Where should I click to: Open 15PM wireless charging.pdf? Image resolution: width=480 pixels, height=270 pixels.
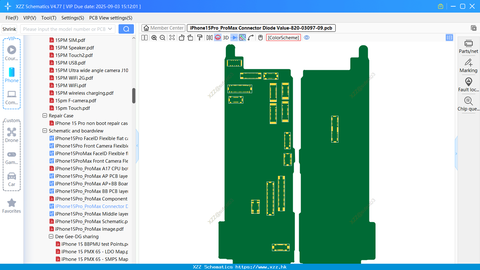click(84, 93)
